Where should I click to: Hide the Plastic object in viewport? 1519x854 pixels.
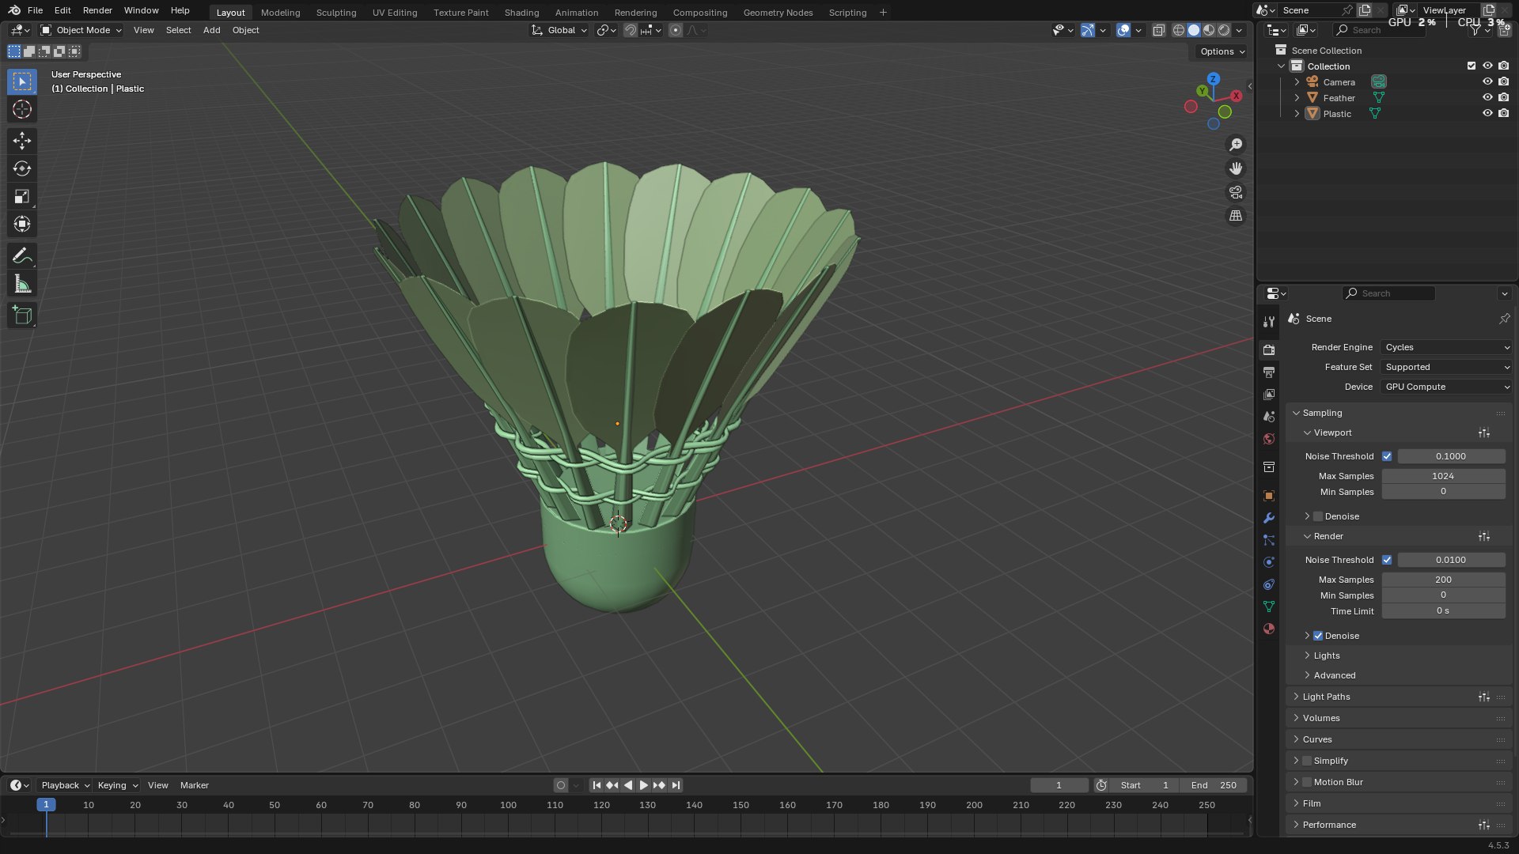coord(1487,113)
